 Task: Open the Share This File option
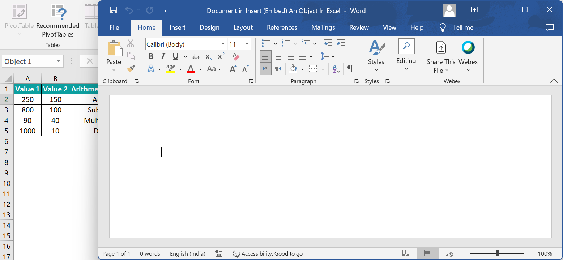pos(441,57)
